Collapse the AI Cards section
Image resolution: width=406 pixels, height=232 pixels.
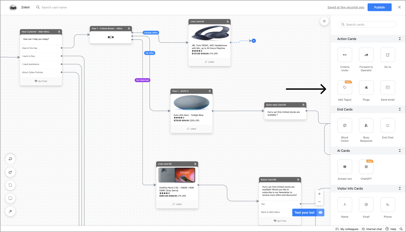point(400,151)
